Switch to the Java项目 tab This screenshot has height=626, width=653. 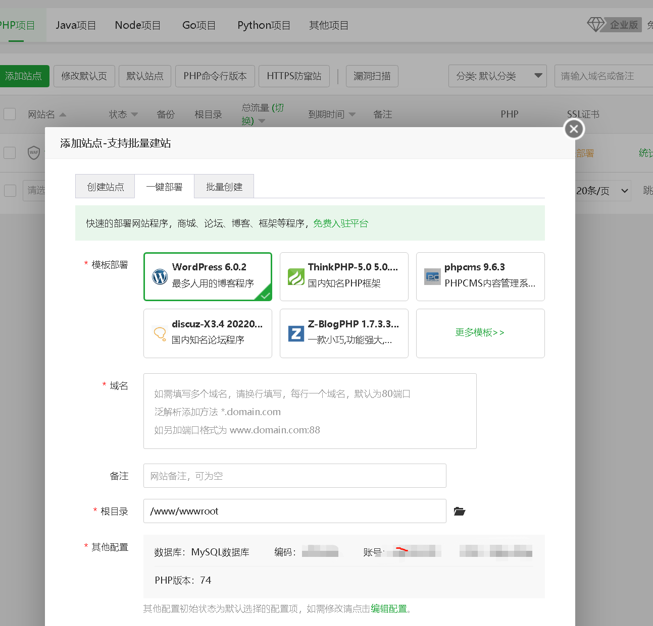pyautogui.click(x=76, y=25)
